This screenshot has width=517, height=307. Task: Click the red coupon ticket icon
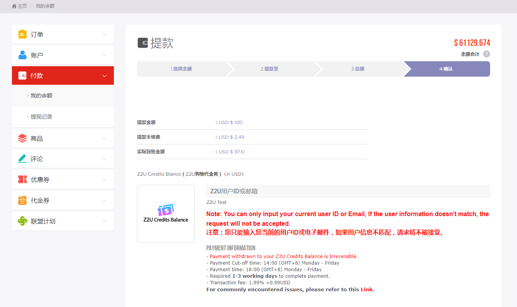point(22,180)
